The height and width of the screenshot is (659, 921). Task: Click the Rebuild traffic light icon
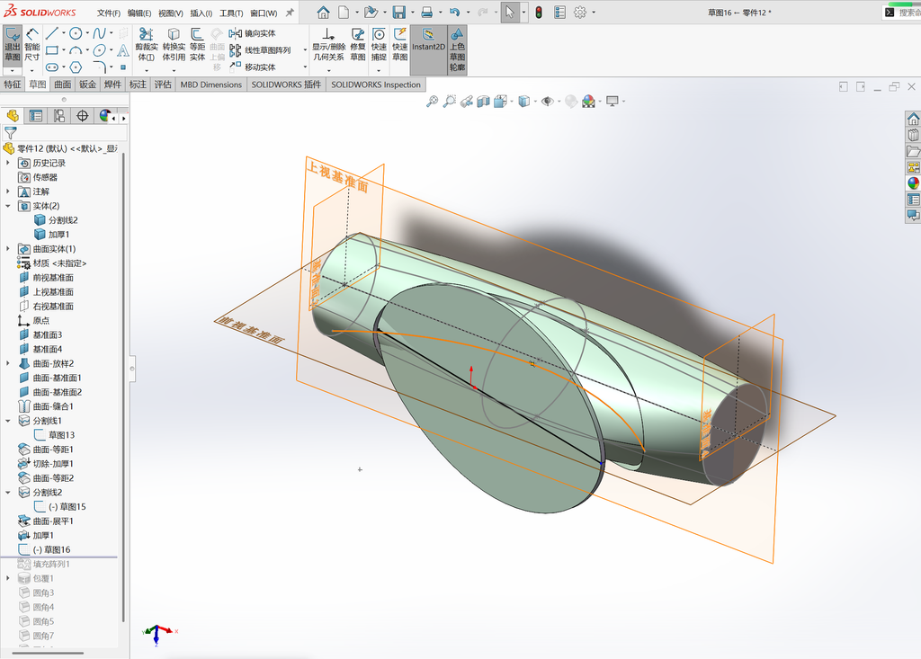[539, 12]
